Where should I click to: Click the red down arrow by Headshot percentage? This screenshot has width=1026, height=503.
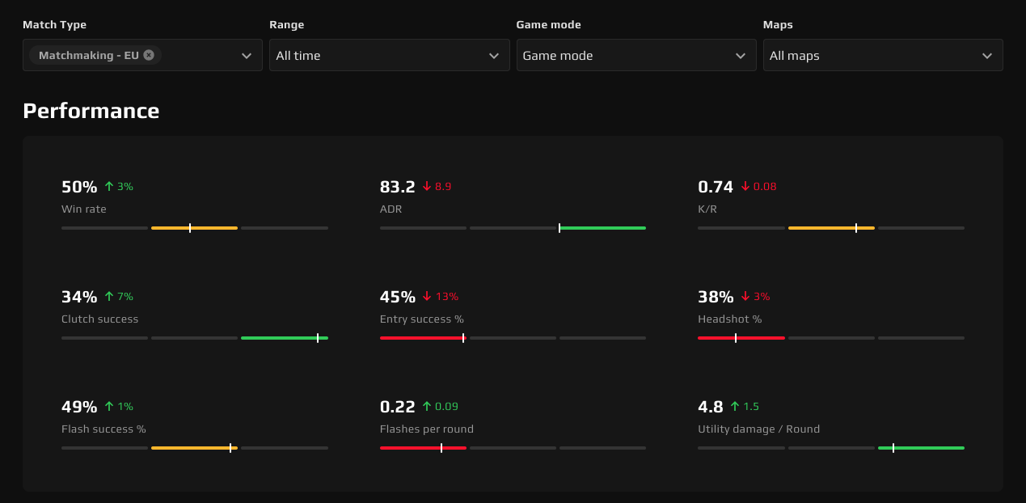[x=745, y=297]
